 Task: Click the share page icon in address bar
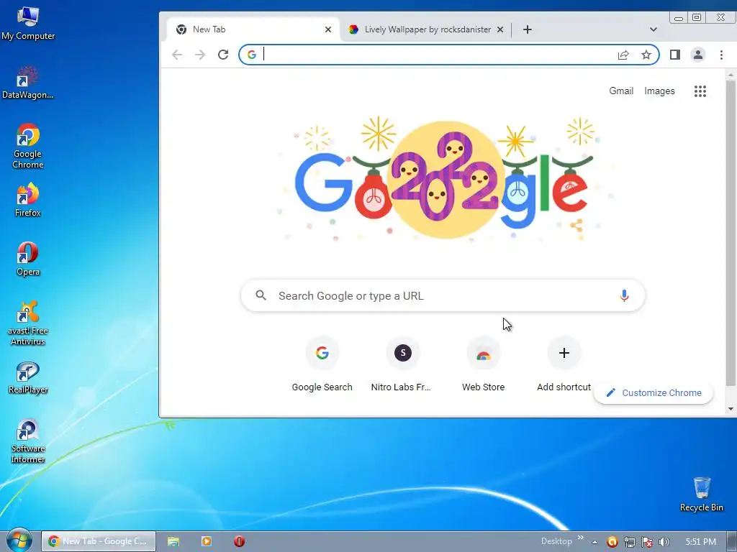pos(623,55)
